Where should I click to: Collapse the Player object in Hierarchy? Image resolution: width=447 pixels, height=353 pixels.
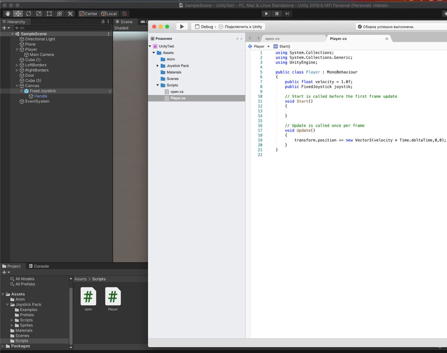point(17,50)
